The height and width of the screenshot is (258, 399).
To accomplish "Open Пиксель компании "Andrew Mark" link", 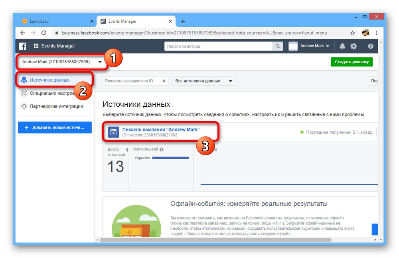I will click(x=161, y=129).
